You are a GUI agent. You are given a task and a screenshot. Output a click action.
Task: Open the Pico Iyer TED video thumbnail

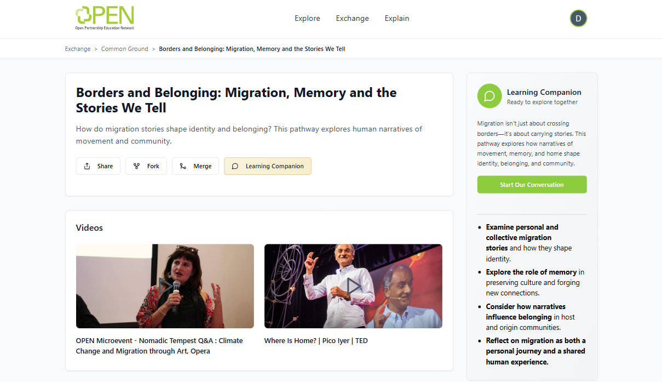[353, 286]
